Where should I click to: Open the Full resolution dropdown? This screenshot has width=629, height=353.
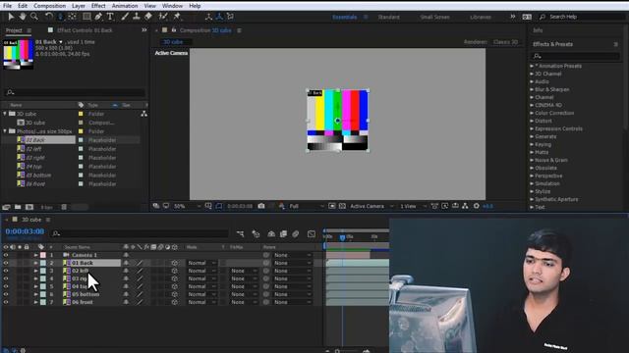point(307,206)
